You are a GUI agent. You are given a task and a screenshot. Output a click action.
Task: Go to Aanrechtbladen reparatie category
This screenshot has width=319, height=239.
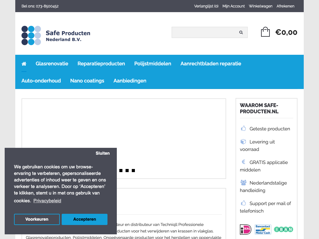(x=211, y=63)
